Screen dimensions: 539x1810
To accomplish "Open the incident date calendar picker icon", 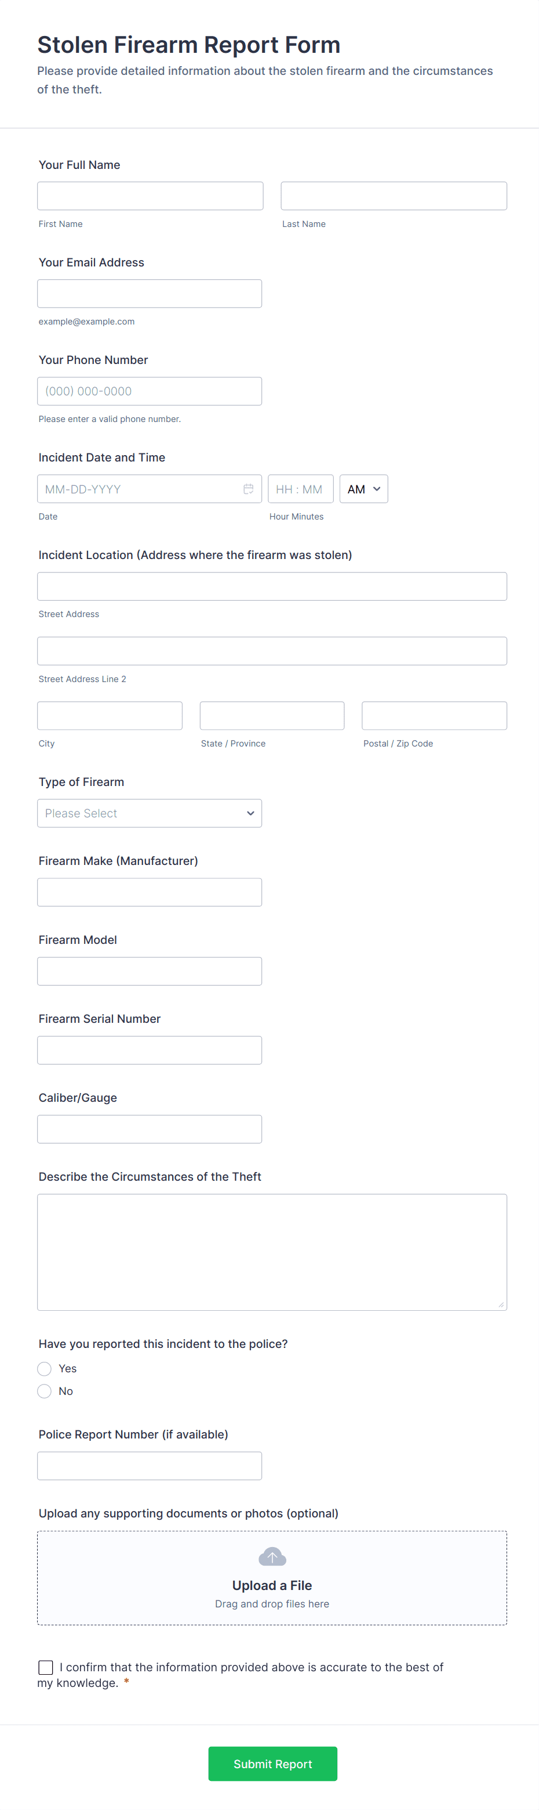I will (249, 489).
